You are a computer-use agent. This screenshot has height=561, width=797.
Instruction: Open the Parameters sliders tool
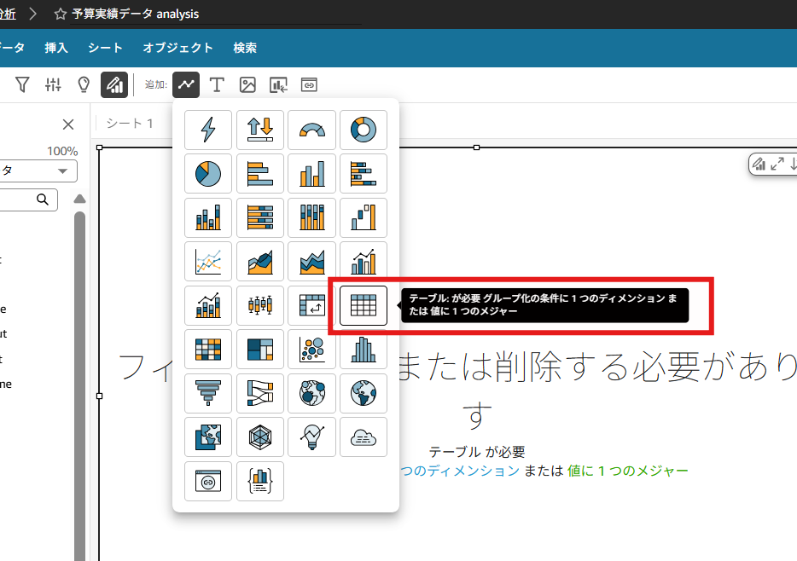pos(53,84)
